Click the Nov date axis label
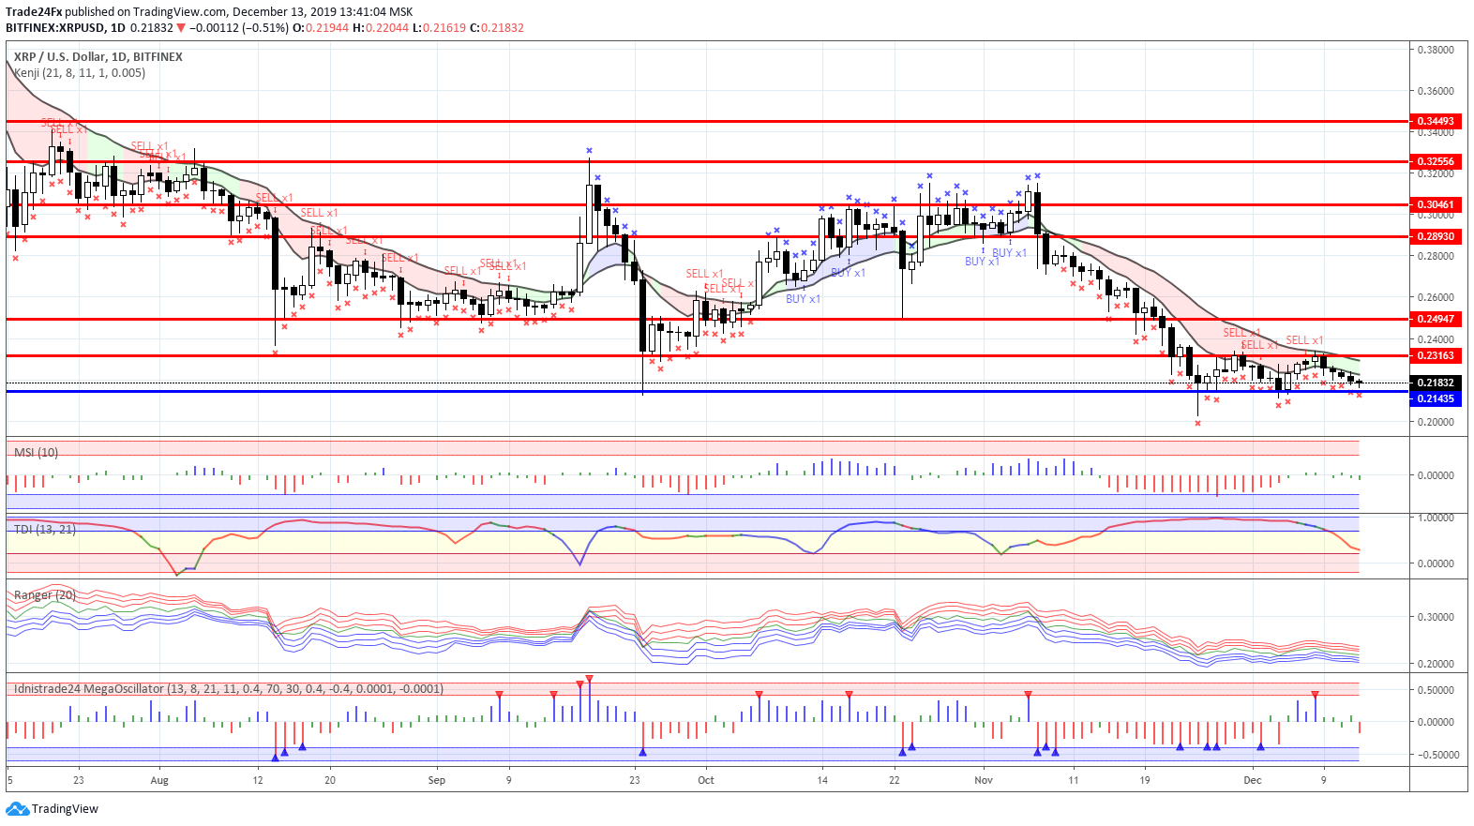 984,780
